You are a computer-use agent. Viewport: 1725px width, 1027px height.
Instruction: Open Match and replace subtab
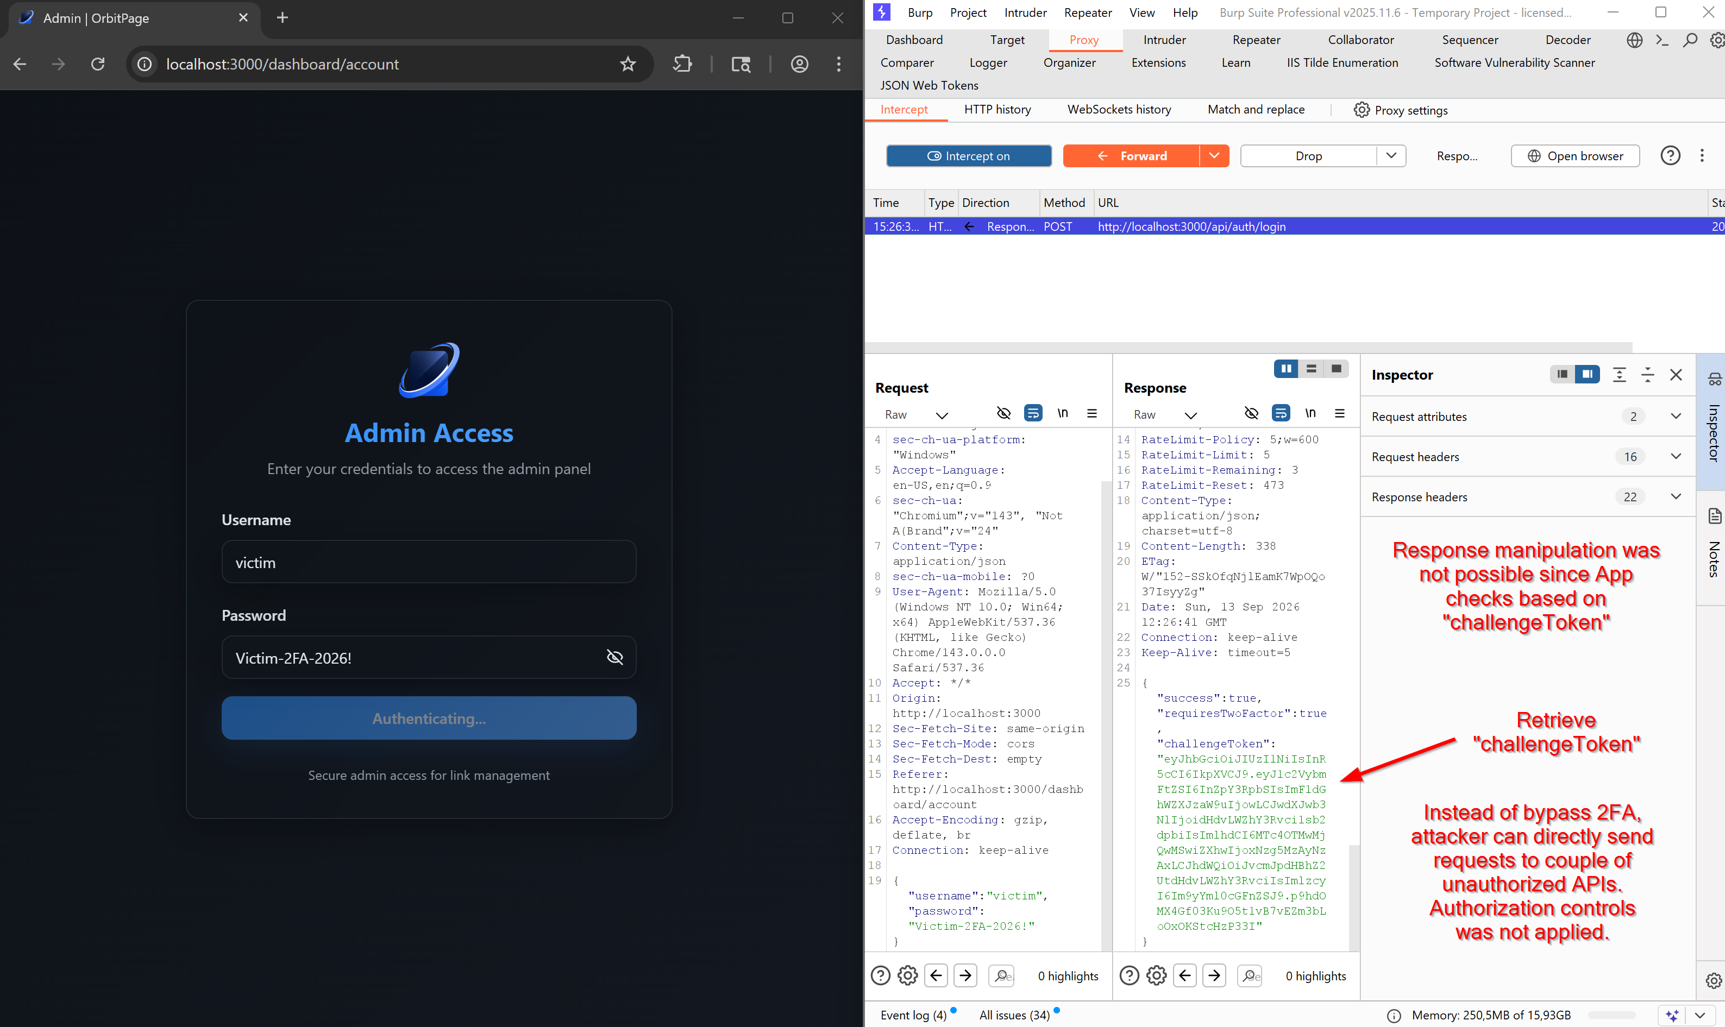tap(1256, 109)
